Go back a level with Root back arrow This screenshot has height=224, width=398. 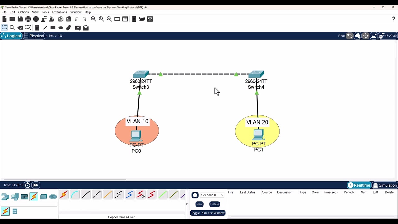(349, 36)
